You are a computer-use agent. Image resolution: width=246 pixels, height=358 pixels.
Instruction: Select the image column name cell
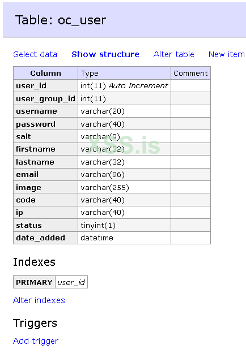tap(45, 187)
